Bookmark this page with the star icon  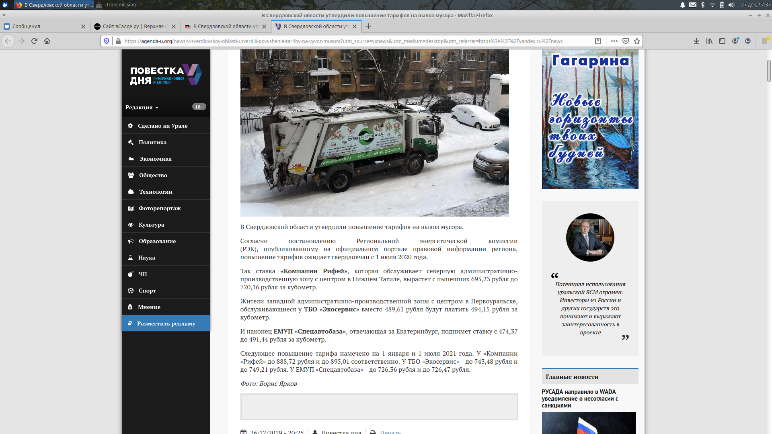point(637,41)
